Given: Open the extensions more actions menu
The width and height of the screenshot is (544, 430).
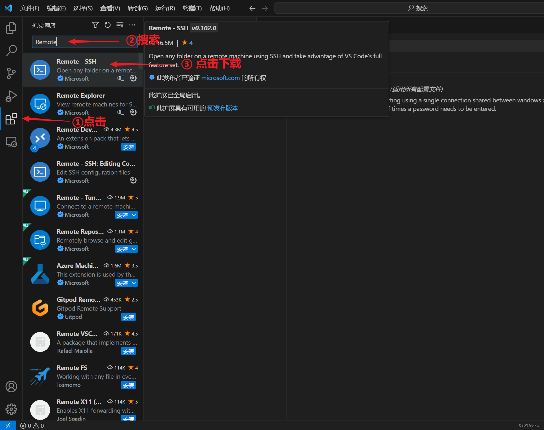Looking at the screenshot, I should coord(132,25).
